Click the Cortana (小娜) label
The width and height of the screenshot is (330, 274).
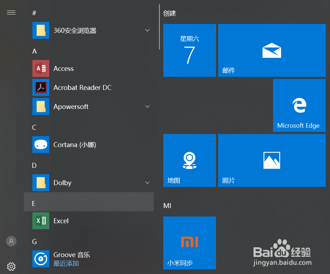pos(75,145)
